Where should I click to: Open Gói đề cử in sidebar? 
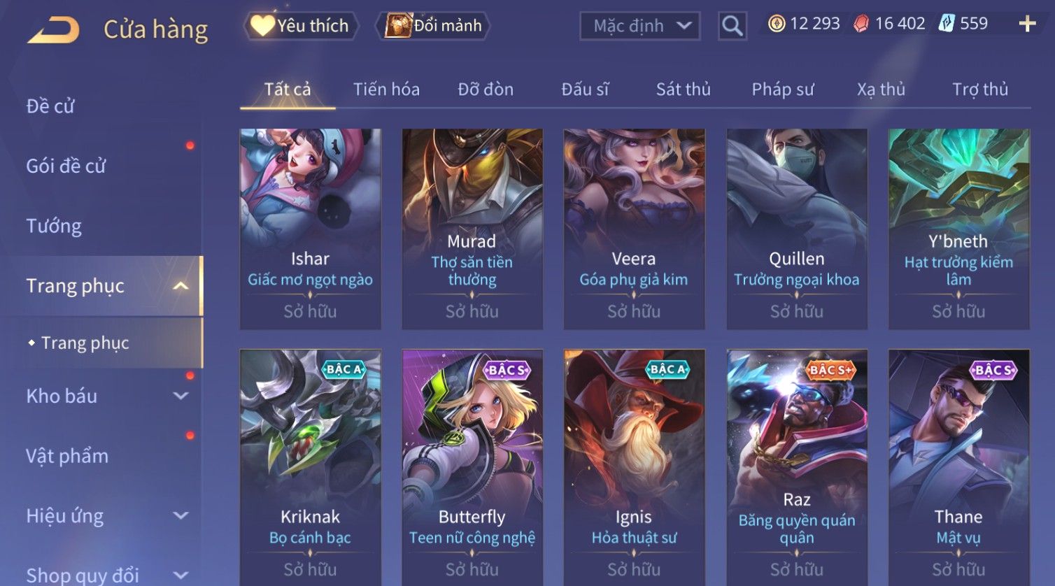coord(66,166)
